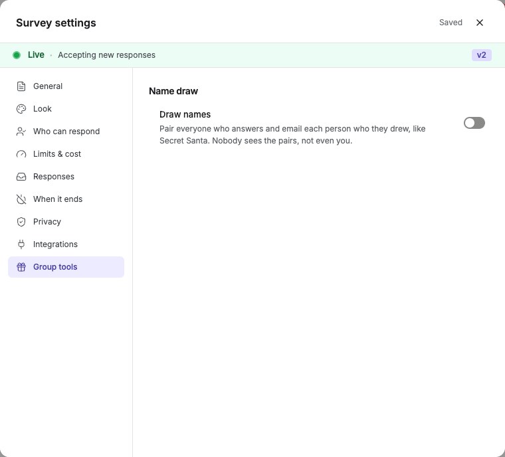
Task: Click the General document icon
Action: (21, 86)
